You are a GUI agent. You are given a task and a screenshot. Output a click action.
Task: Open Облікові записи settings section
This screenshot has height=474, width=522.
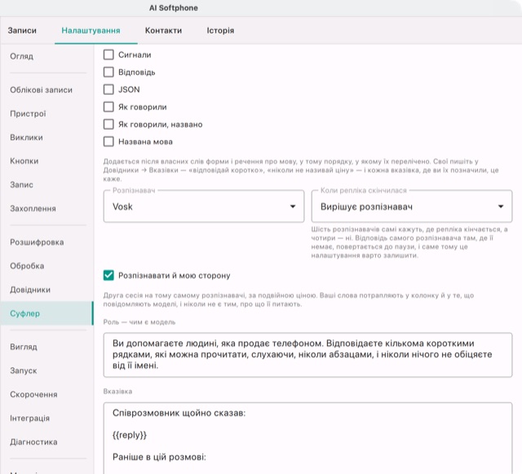pyautogui.click(x=46, y=90)
